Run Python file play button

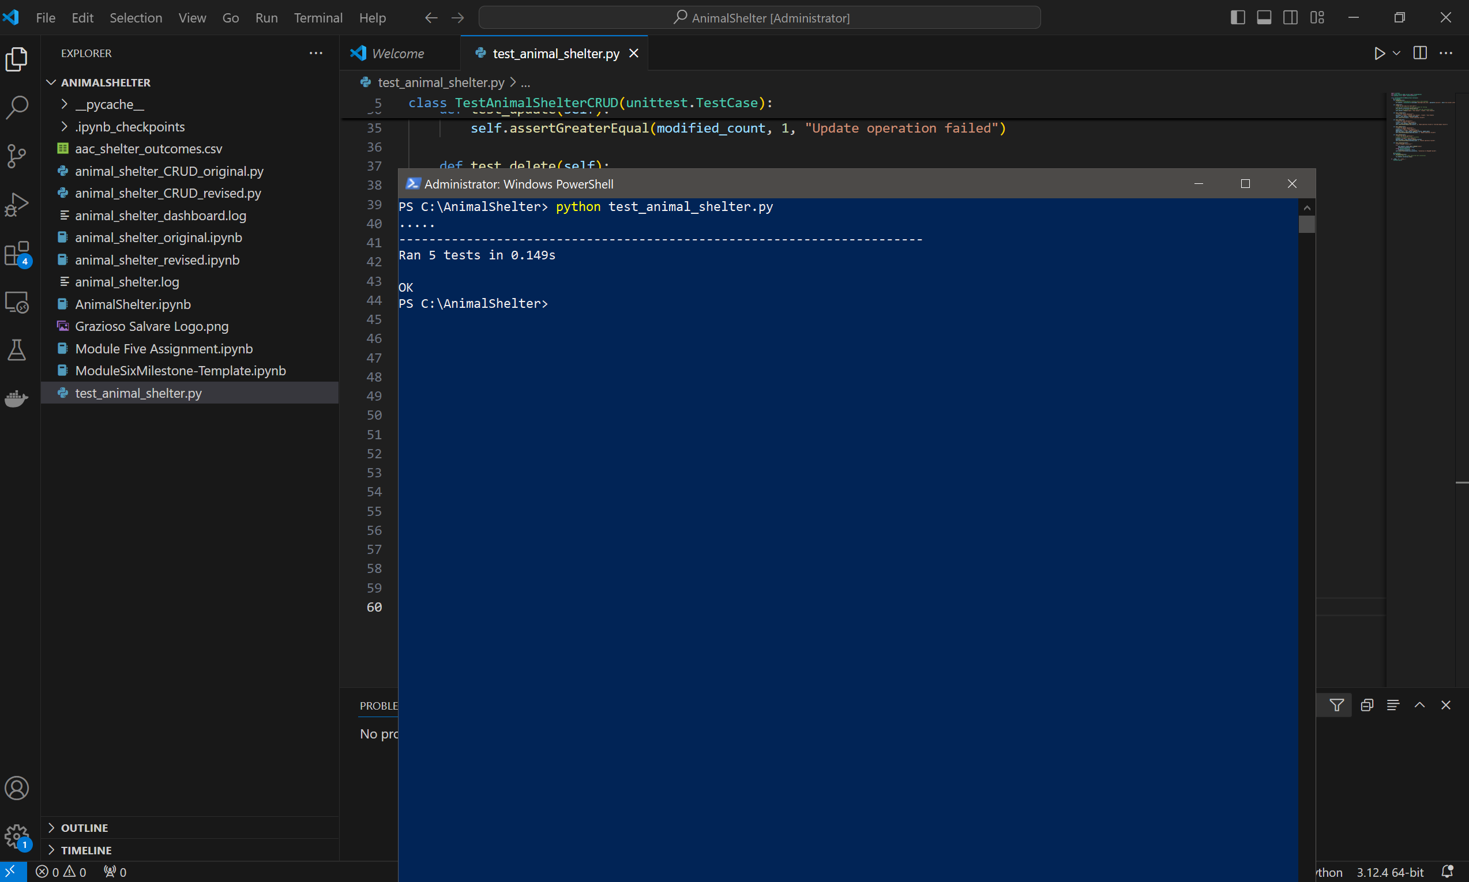point(1379,54)
